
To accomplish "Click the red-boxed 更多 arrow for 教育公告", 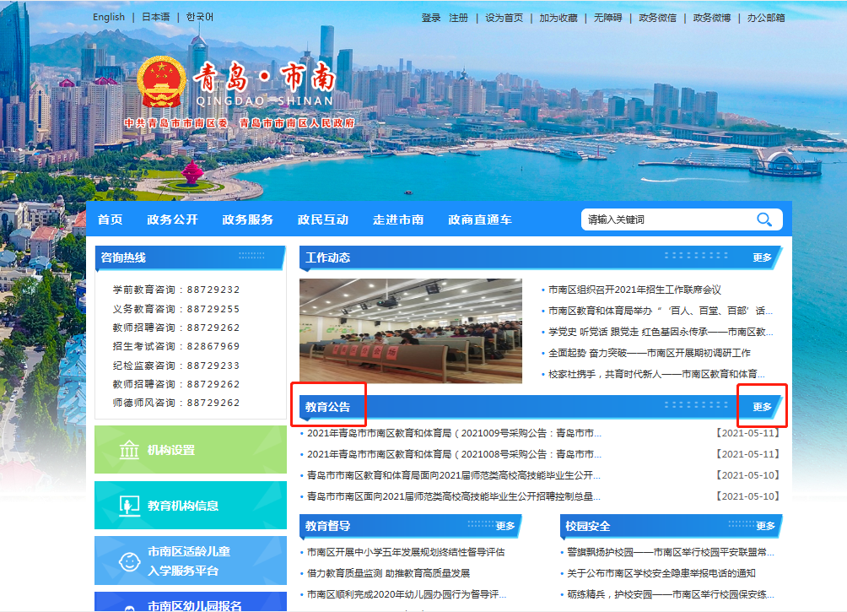I will pos(762,406).
